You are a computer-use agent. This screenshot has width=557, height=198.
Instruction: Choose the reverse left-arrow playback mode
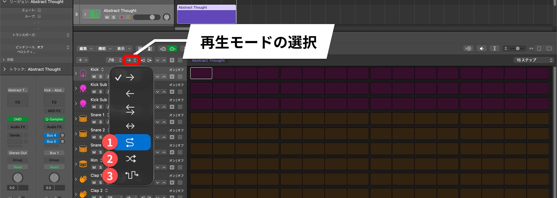coord(130,93)
